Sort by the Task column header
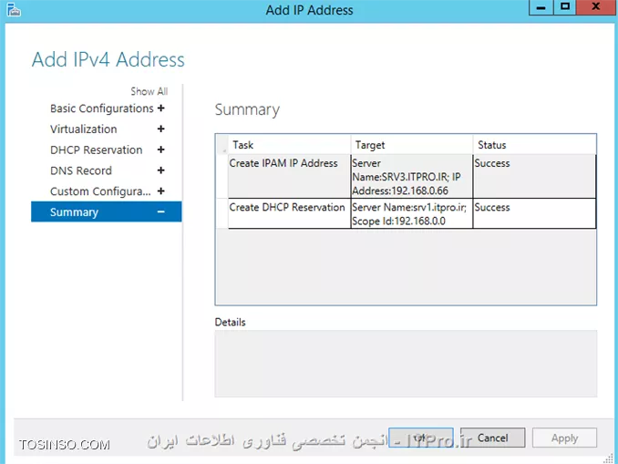Screen dimensions: 618x464 tap(289, 145)
